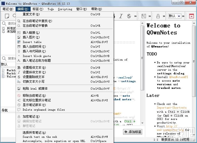Screen dimensions: 197x143
Task: Click the 默认 notes folder header
Action: [8, 65]
